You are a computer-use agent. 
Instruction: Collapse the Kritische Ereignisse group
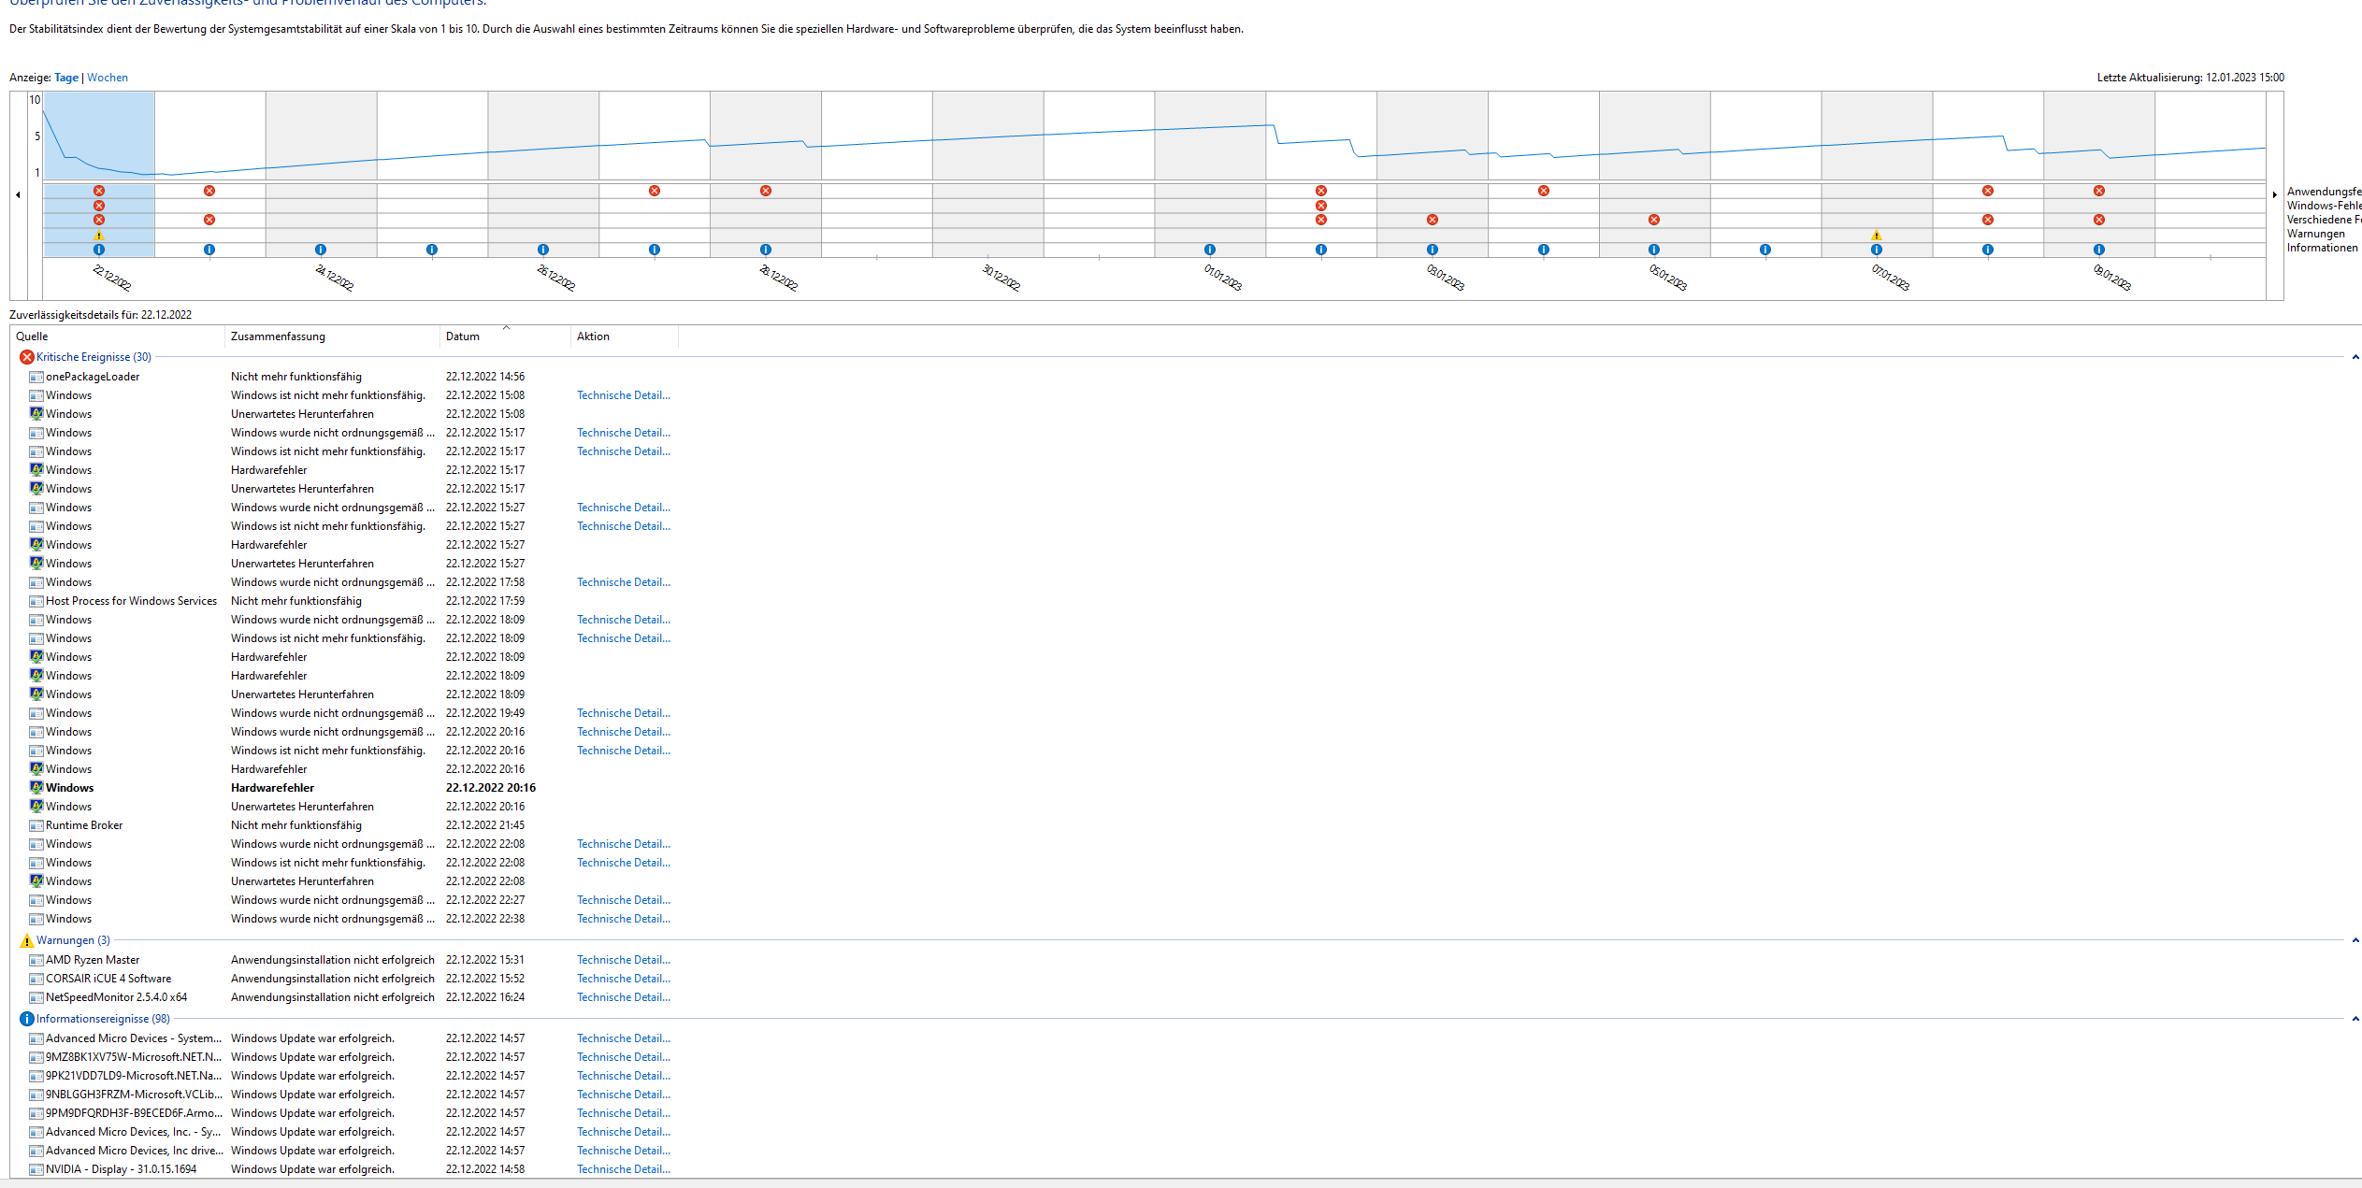click(2355, 357)
